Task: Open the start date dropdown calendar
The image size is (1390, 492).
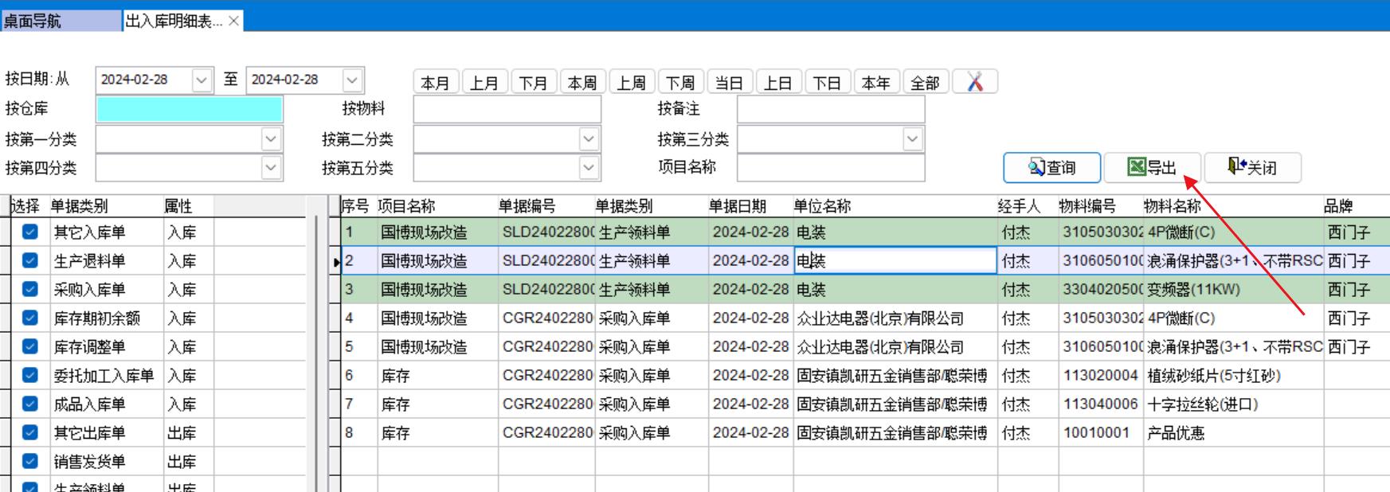Action: point(202,80)
